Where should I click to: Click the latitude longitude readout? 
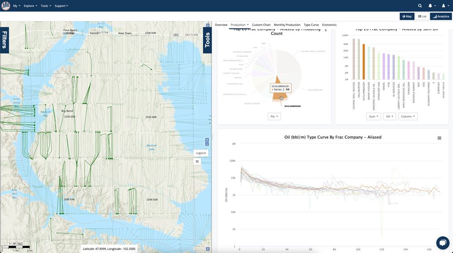point(109,248)
